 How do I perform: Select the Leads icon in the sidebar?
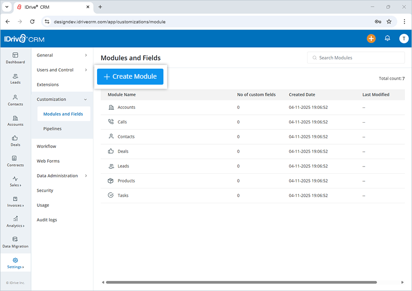coord(15,79)
